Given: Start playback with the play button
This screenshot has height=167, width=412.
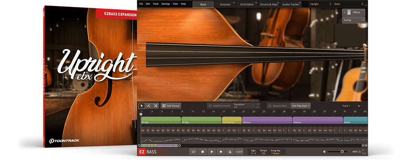Looking at the screenshot, I should click(x=212, y=152).
